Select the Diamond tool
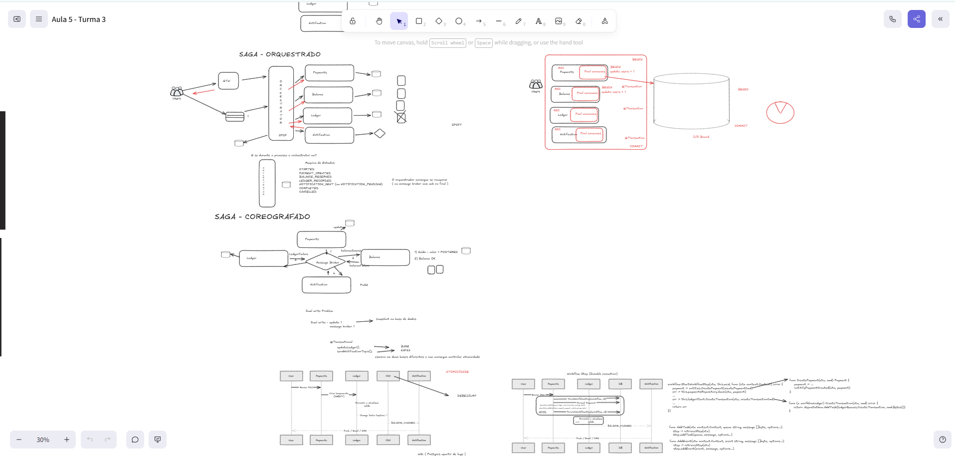This screenshot has width=955, height=456. click(x=439, y=21)
